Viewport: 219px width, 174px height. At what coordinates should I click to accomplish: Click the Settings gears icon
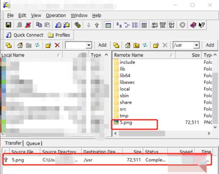[x=78, y=25]
